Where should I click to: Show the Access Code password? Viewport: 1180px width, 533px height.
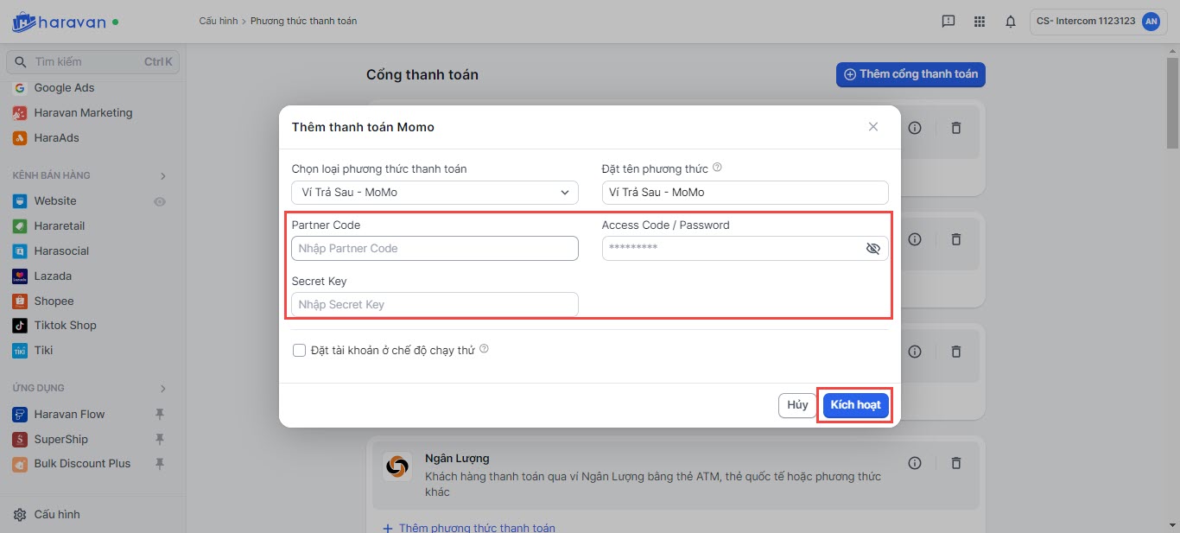872,249
